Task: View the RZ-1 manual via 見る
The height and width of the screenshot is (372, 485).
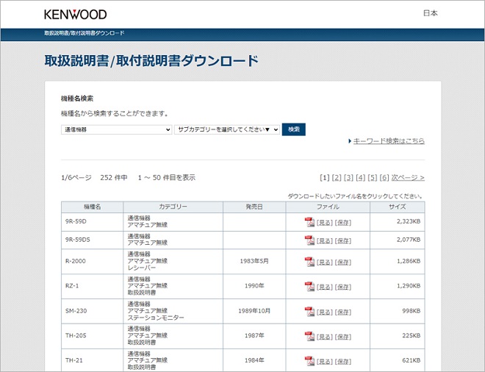Action: coord(325,287)
